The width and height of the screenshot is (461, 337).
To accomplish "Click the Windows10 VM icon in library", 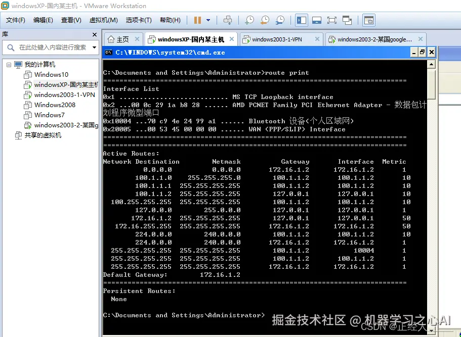I will point(28,75).
